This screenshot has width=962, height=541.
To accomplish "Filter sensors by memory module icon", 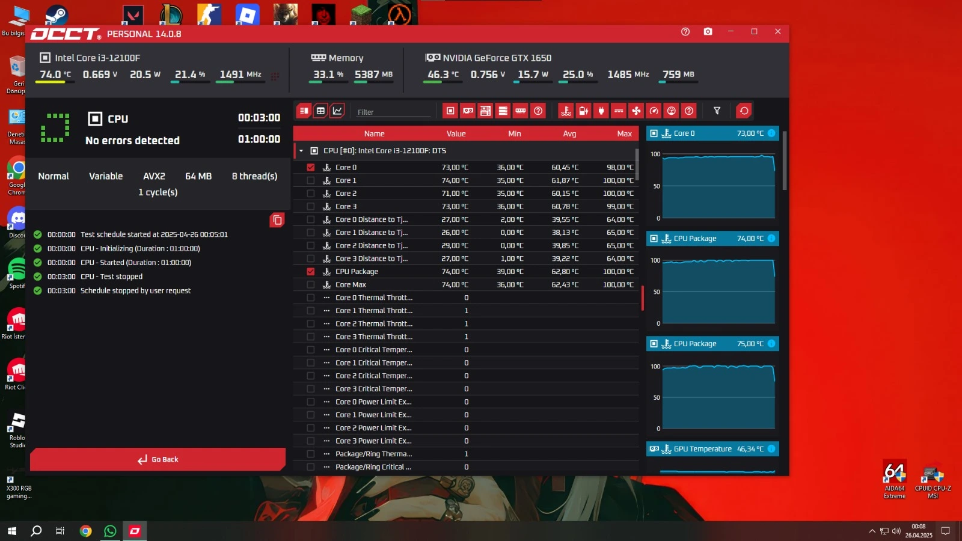I will (x=521, y=111).
